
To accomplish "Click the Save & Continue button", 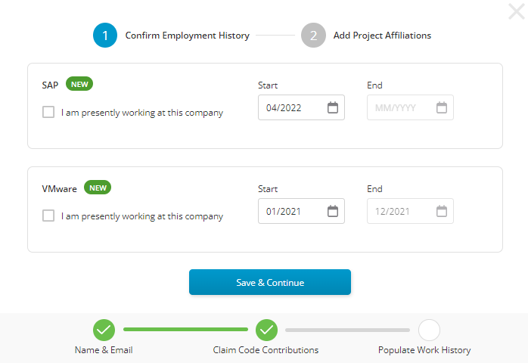I will 270,282.
